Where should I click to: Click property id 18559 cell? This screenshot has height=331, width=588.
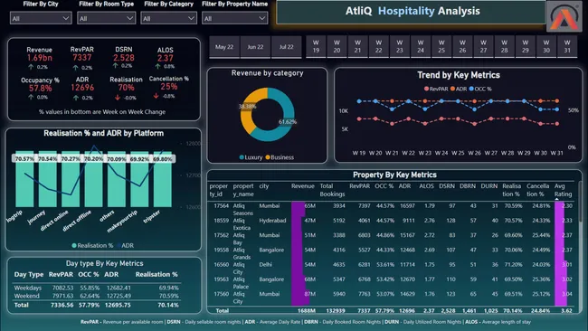222,221
